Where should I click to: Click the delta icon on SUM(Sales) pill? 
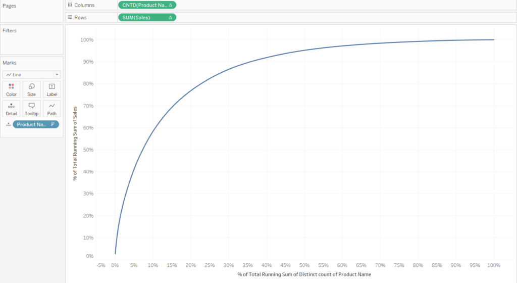click(x=170, y=18)
